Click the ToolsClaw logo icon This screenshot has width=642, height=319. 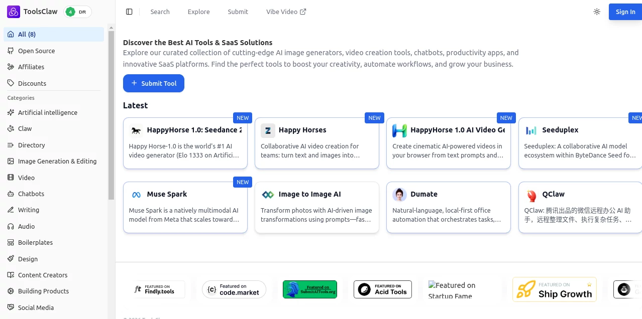pos(13,11)
